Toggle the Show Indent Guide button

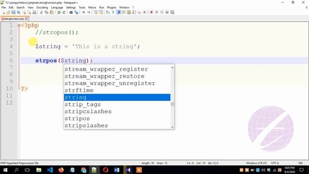click(118, 13)
